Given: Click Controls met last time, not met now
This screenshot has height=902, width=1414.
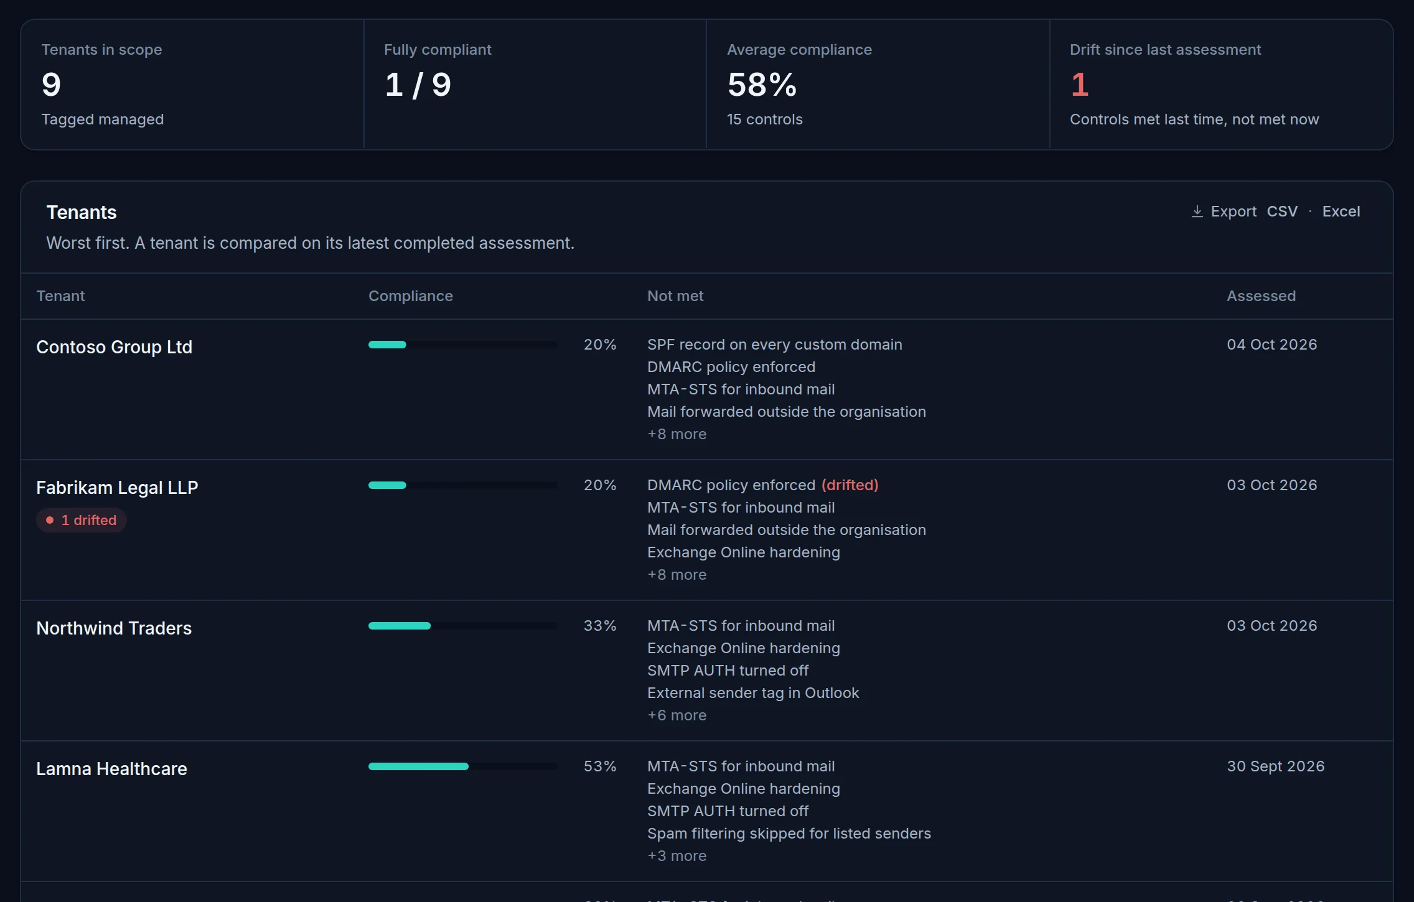Looking at the screenshot, I should click(1194, 119).
